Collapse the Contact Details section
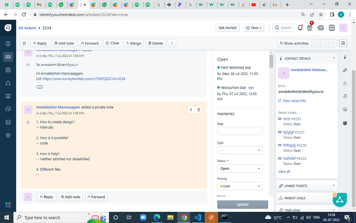The width and height of the screenshot is (356, 223). (x=333, y=58)
